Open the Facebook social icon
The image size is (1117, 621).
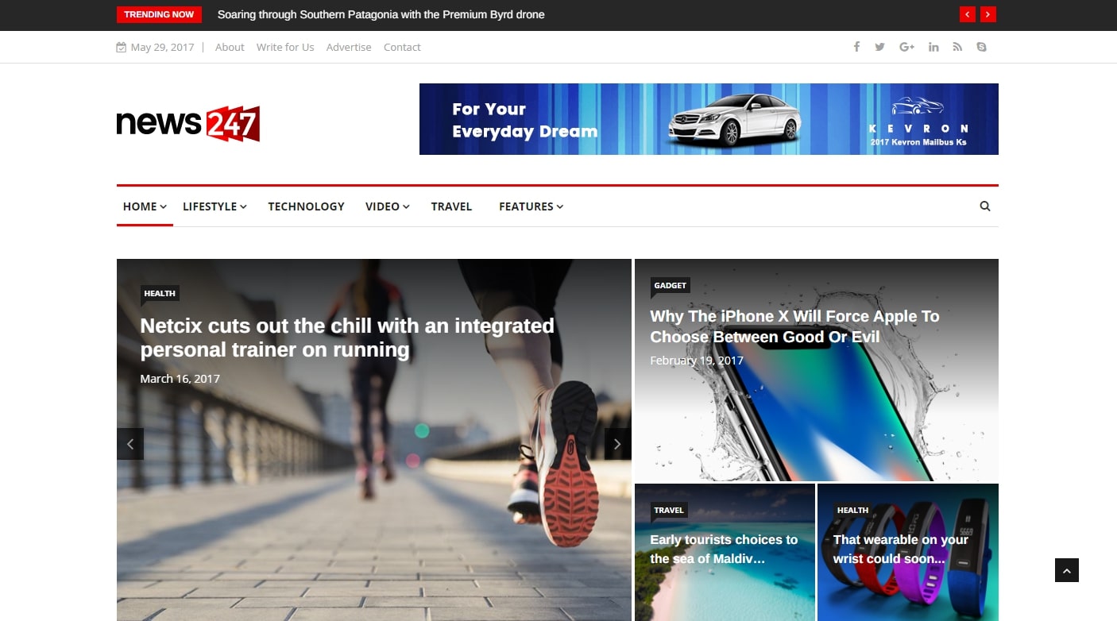[x=856, y=47]
